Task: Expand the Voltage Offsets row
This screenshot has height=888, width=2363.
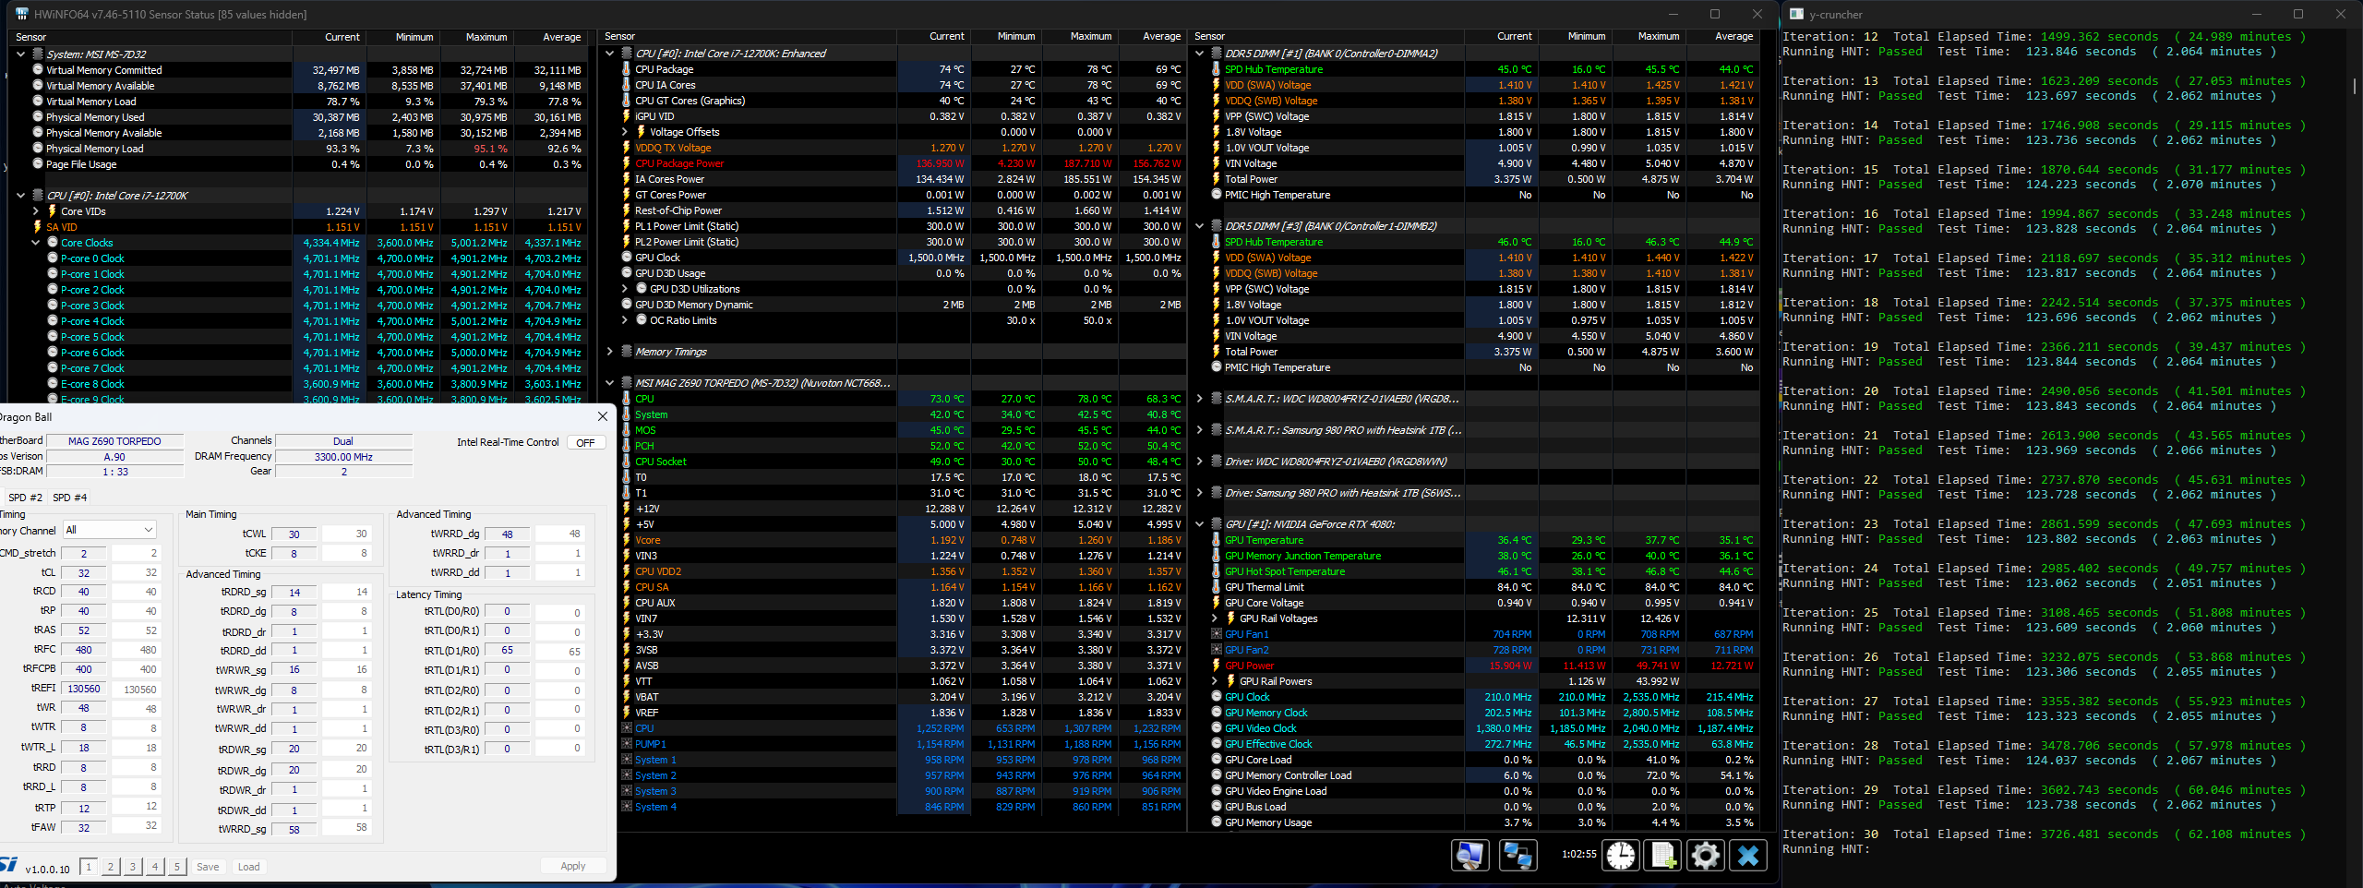Action: pyautogui.click(x=625, y=132)
